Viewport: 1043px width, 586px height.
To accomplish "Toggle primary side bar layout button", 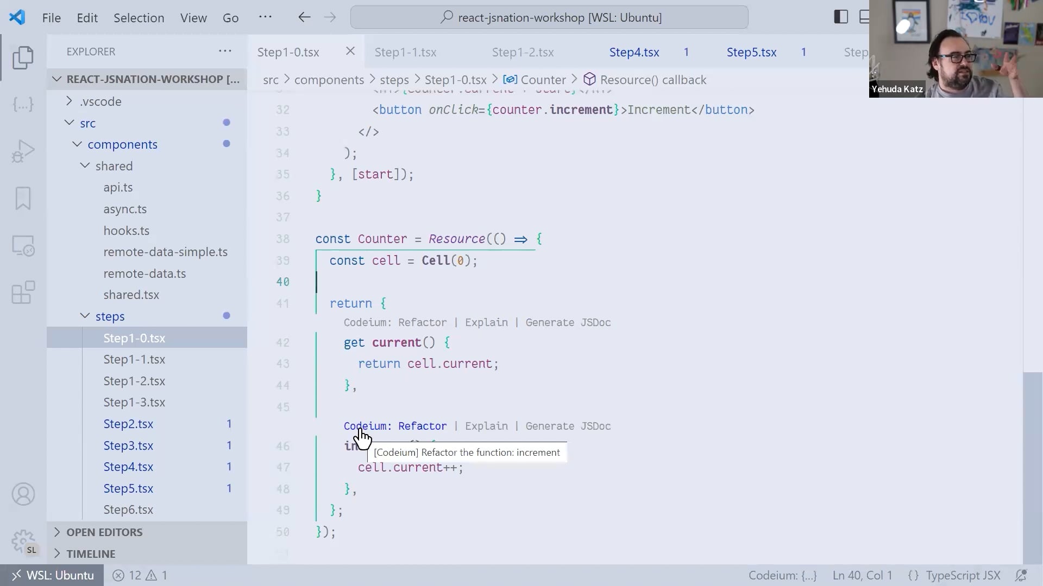I will tap(840, 17).
